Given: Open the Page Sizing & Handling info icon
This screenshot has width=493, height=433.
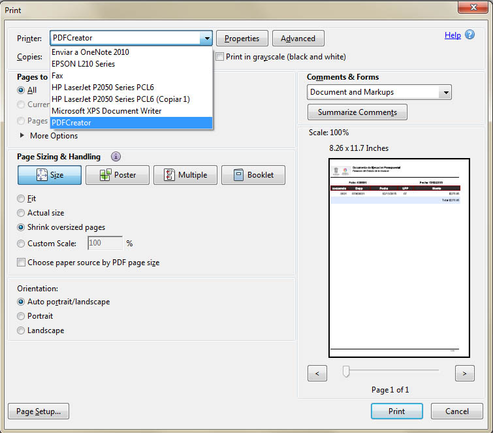Looking at the screenshot, I should [x=116, y=156].
